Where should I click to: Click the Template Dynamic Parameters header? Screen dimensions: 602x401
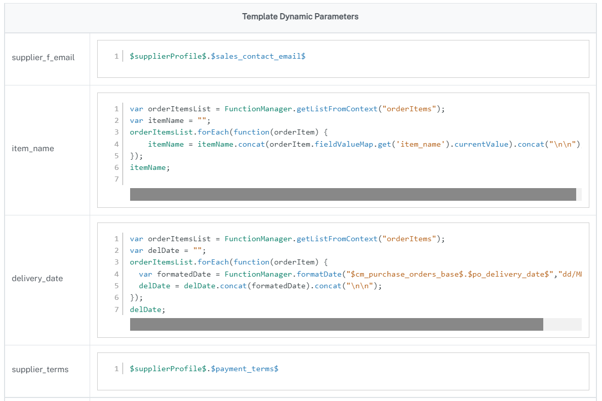[x=300, y=17]
